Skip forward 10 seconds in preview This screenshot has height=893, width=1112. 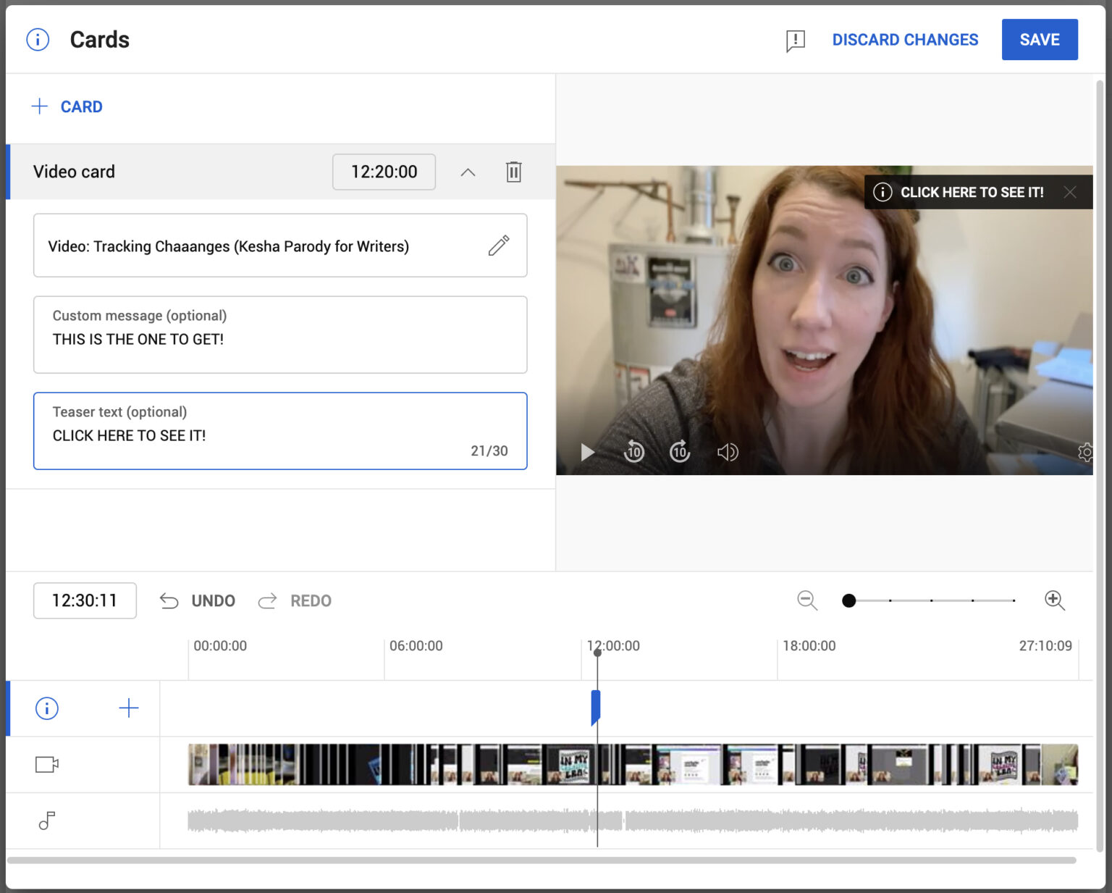680,452
